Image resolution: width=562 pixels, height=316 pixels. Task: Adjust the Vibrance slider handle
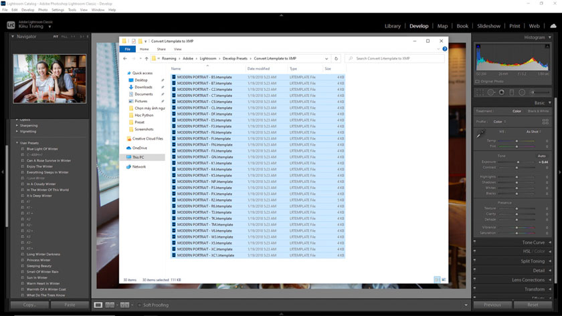[x=517, y=228]
